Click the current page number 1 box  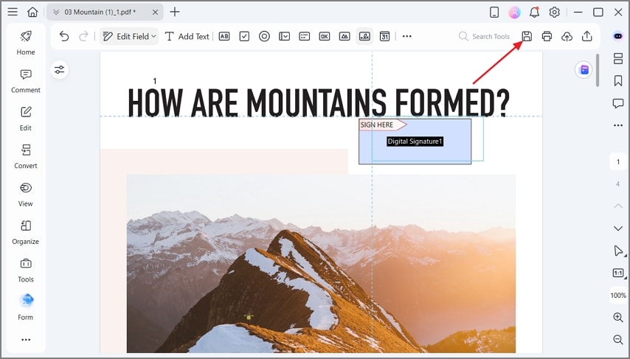point(618,162)
